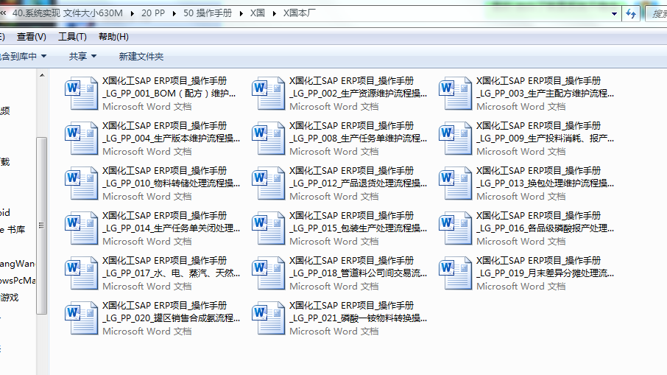Screen dimensions: 667x375
Task: Select the LG_PP_013 换包处理 Word icon
Action: [455, 183]
